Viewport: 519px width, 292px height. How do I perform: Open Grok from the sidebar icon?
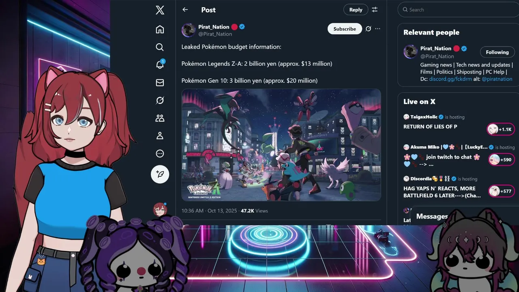(160, 100)
